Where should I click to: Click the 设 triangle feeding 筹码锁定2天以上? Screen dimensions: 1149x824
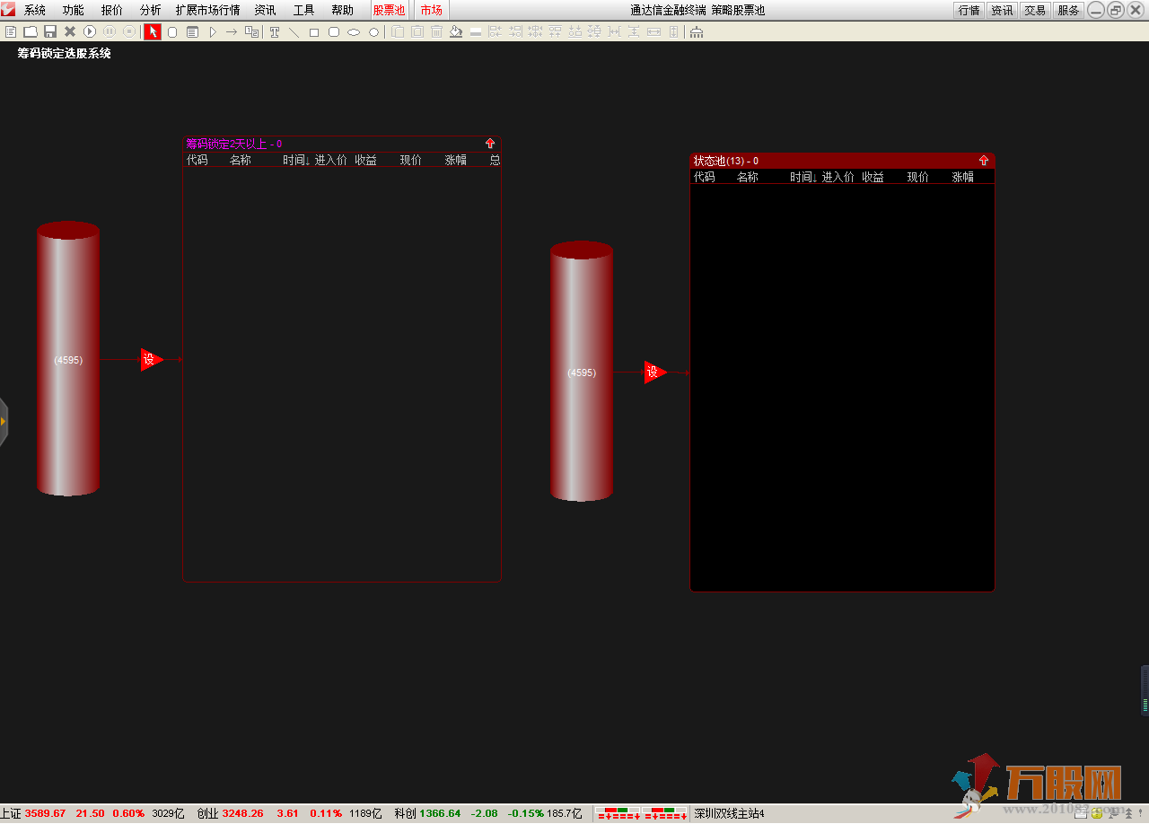[151, 359]
